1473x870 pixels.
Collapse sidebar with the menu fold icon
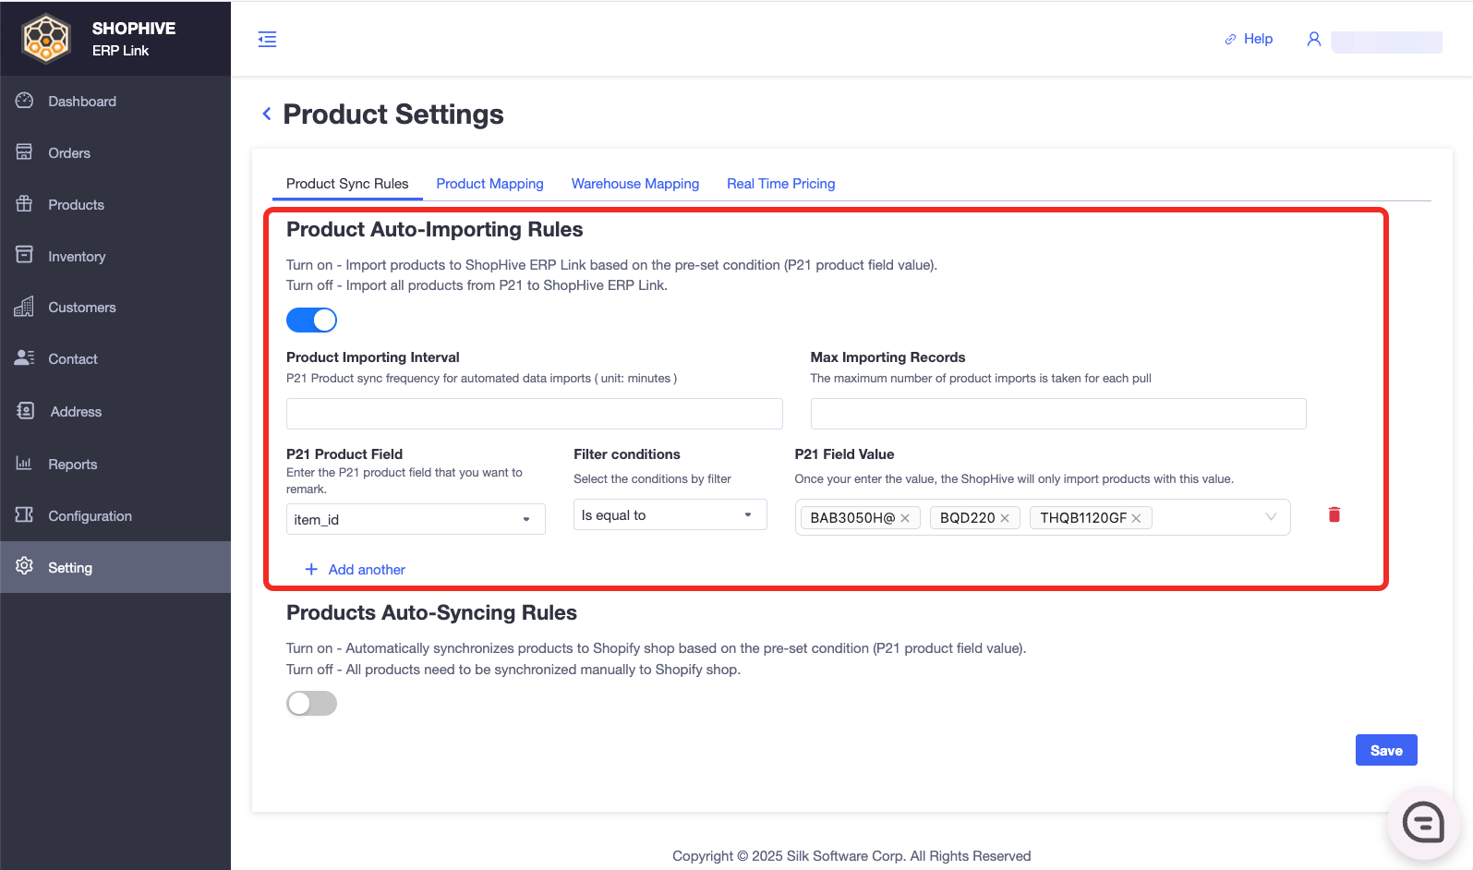click(267, 39)
